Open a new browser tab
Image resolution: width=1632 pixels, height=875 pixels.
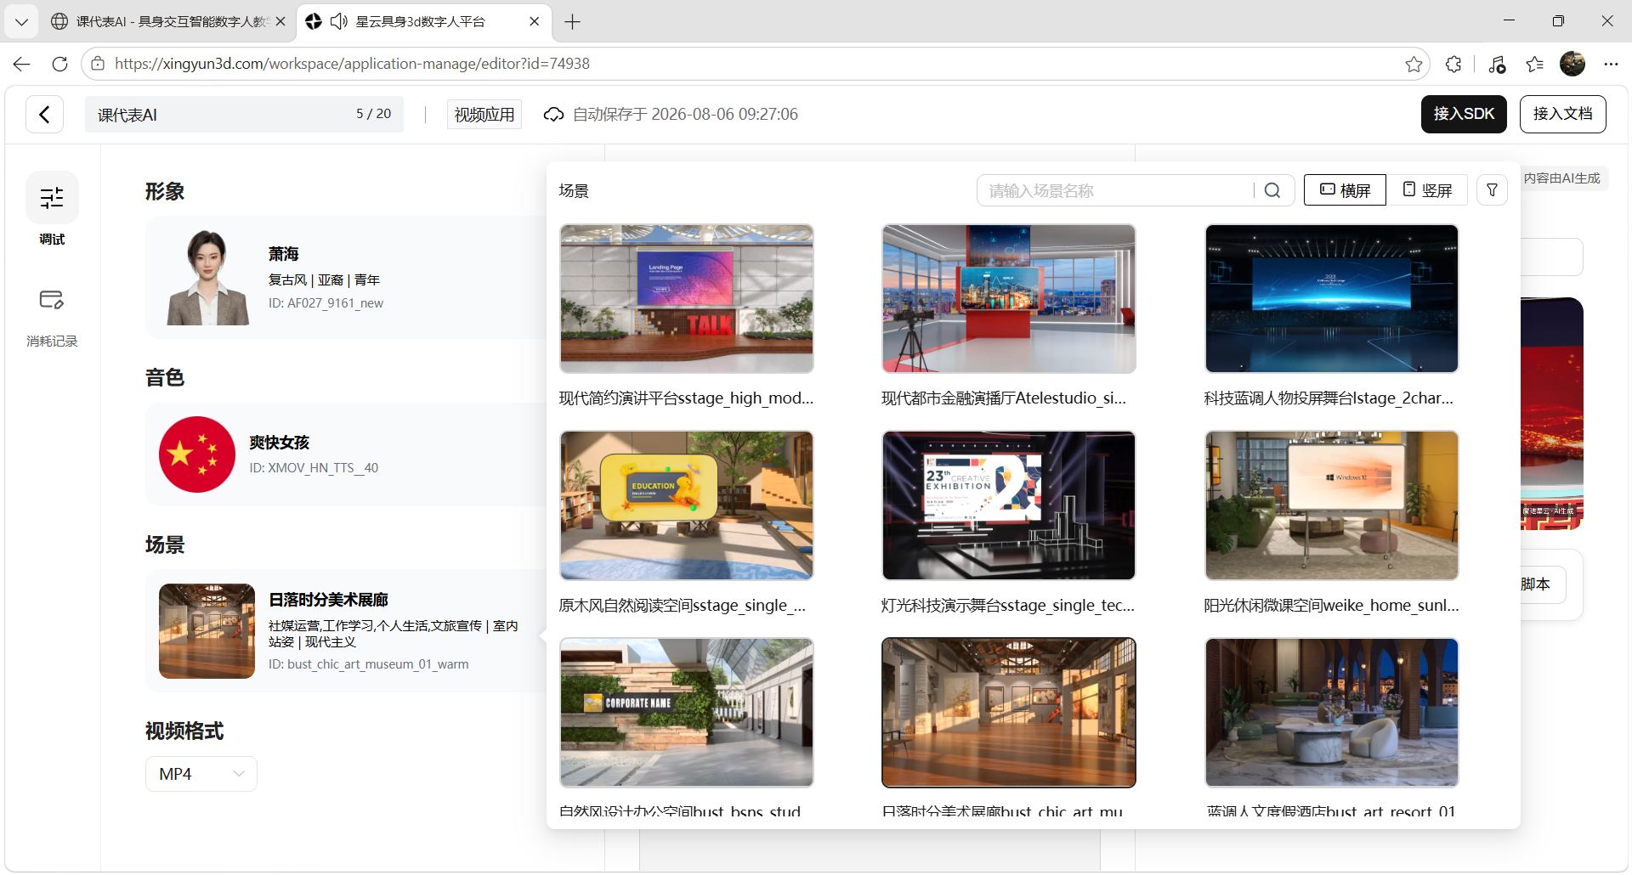click(572, 22)
